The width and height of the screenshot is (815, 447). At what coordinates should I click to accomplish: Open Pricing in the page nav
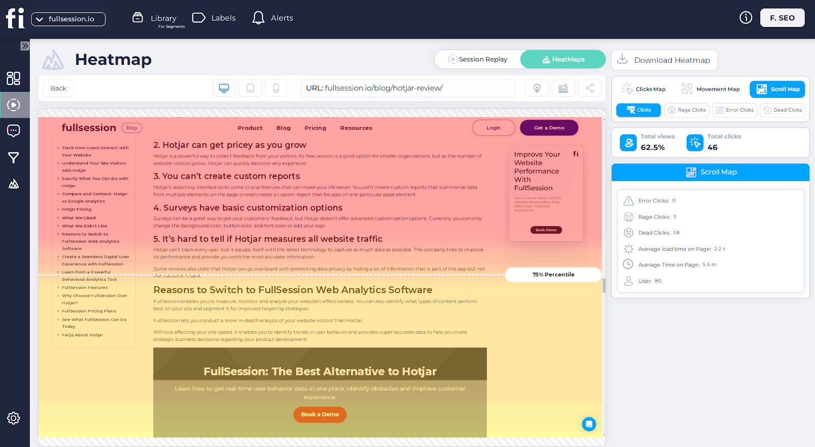point(315,128)
